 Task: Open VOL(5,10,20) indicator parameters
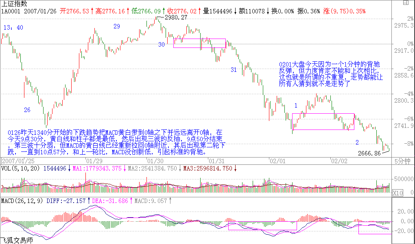tap(20, 168)
